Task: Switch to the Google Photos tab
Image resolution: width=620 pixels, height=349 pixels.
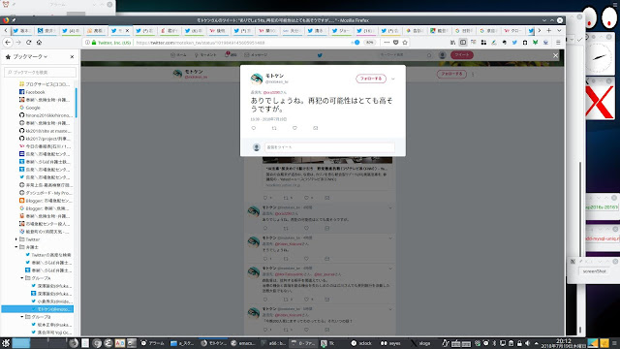Action: (x=415, y=30)
